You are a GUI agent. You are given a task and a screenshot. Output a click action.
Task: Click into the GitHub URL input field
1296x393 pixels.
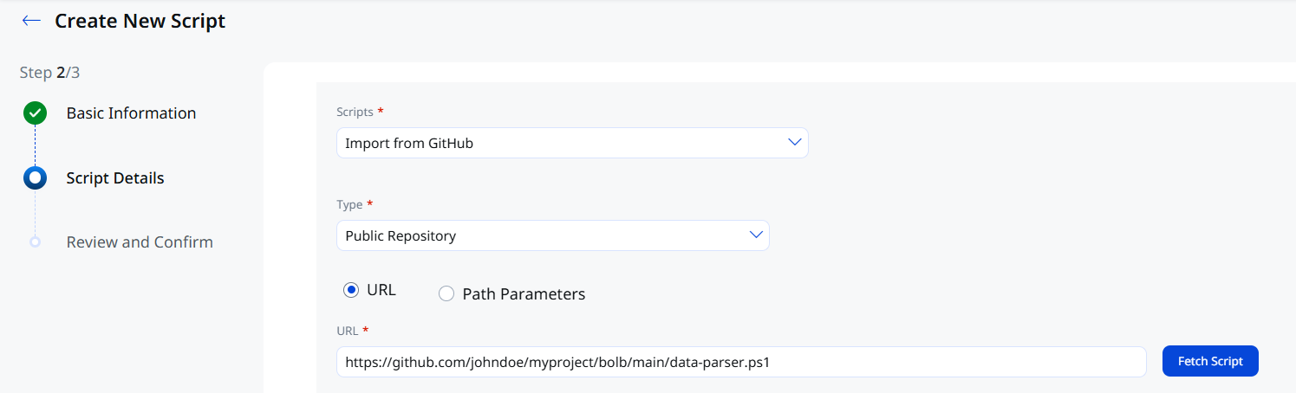click(x=741, y=362)
